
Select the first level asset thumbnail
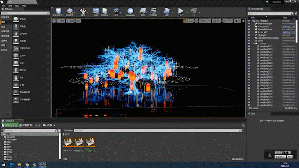68,142
